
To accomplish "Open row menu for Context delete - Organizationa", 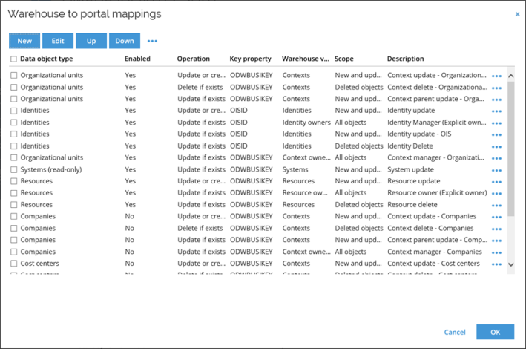I will point(496,88).
